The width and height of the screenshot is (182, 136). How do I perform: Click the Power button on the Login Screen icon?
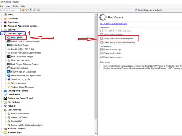click(9, 76)
